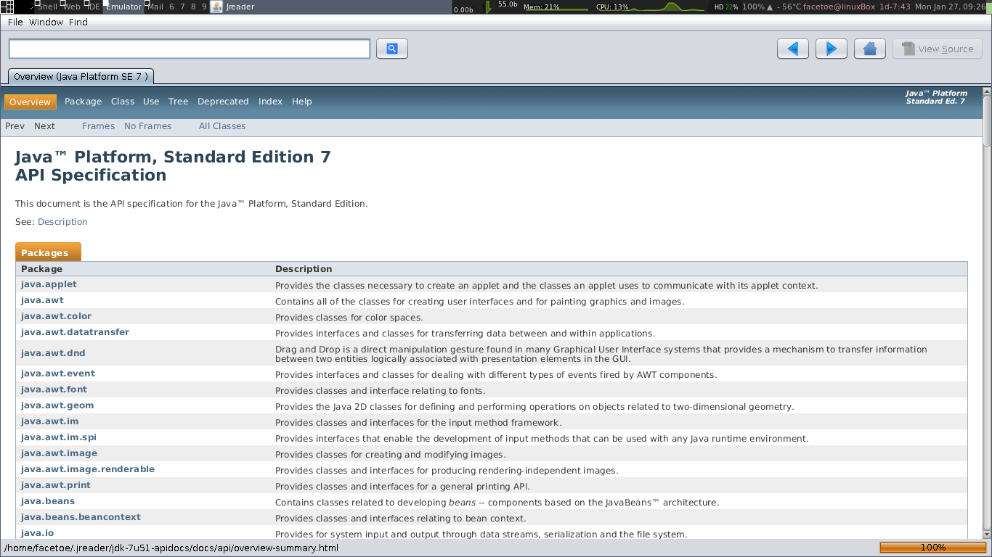Open the Tree navigation link

click(x=179, y=102)
